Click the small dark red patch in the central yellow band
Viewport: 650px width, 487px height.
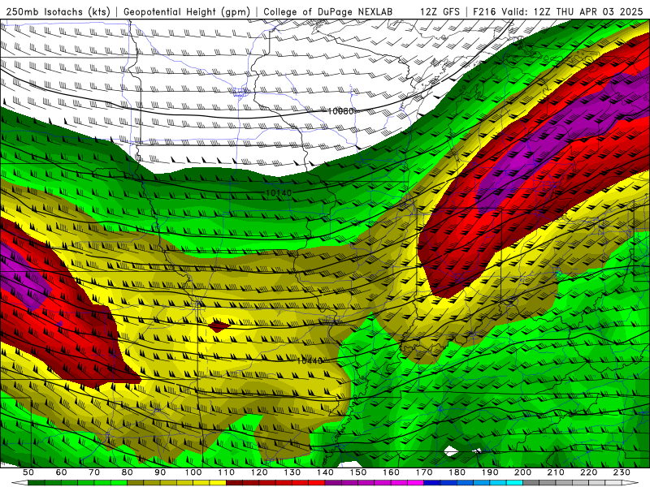pos(219,326)
